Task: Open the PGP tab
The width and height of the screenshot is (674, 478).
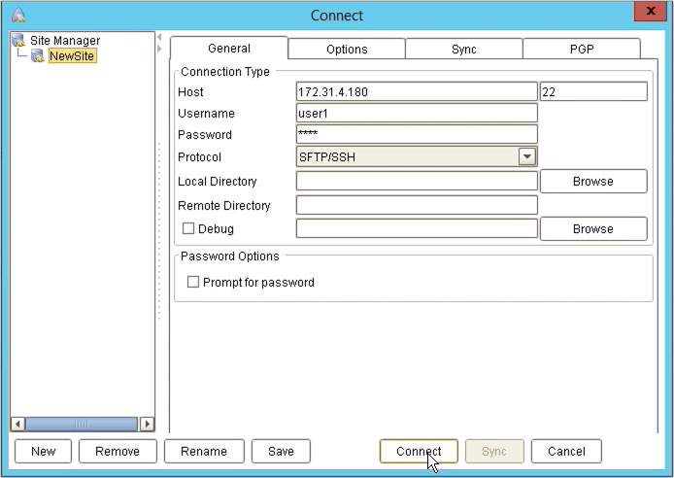Action: pos(582,49)
